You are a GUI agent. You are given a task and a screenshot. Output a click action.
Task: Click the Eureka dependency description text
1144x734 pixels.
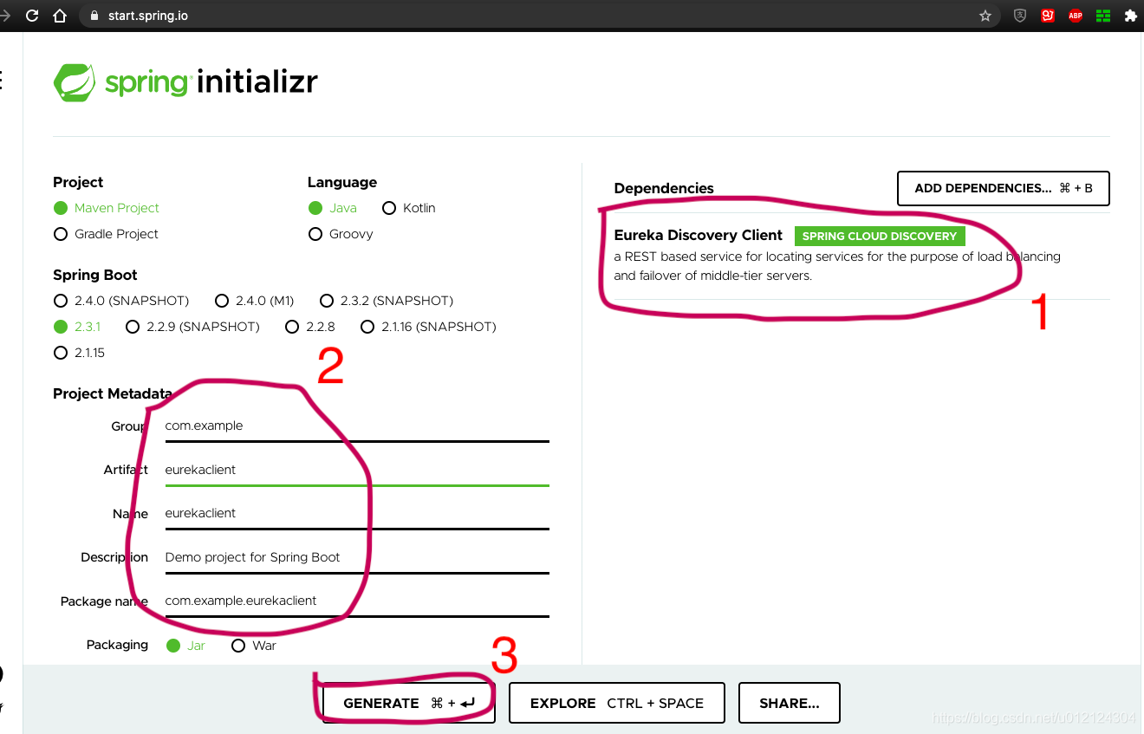(x=837, y=266)
